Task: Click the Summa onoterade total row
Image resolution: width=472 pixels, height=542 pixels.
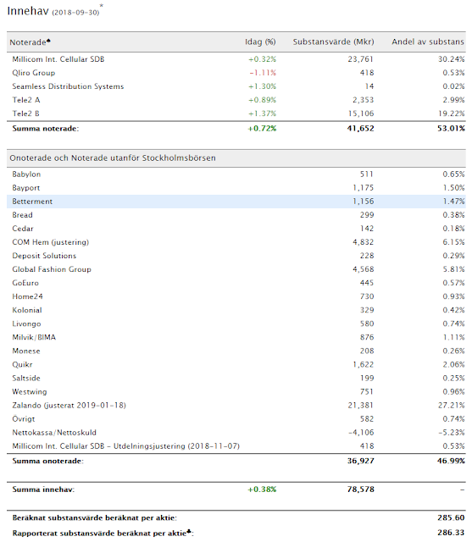Action: [x=236, y=461]
